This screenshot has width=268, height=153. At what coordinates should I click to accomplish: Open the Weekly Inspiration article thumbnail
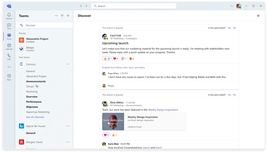[x=113, y=121]
